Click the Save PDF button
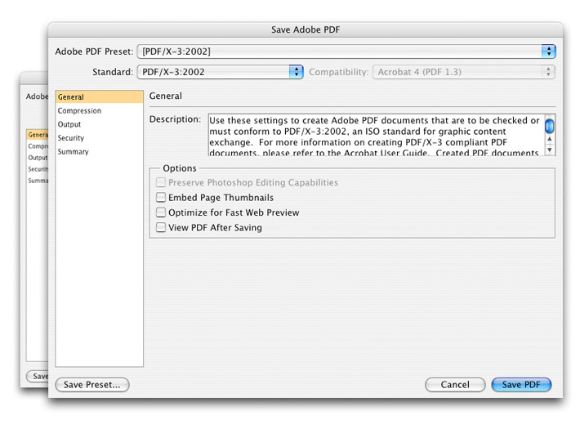The width and height of the screenshot is (580, 429). (521, 385)
